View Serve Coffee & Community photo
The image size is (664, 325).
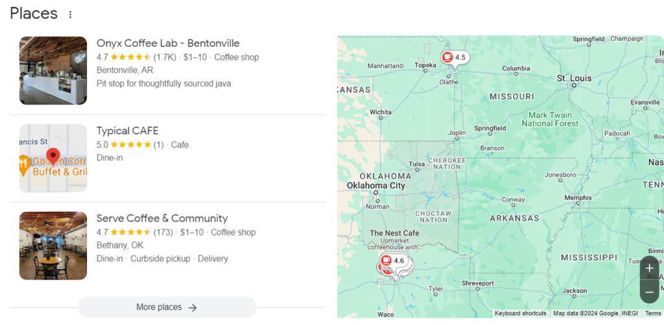click(x=53, y=246)
